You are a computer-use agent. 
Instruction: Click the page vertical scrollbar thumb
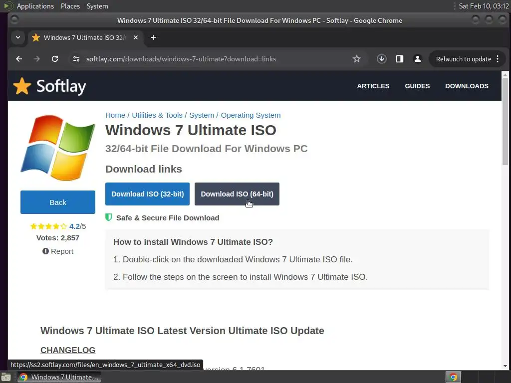click(505, 122)
